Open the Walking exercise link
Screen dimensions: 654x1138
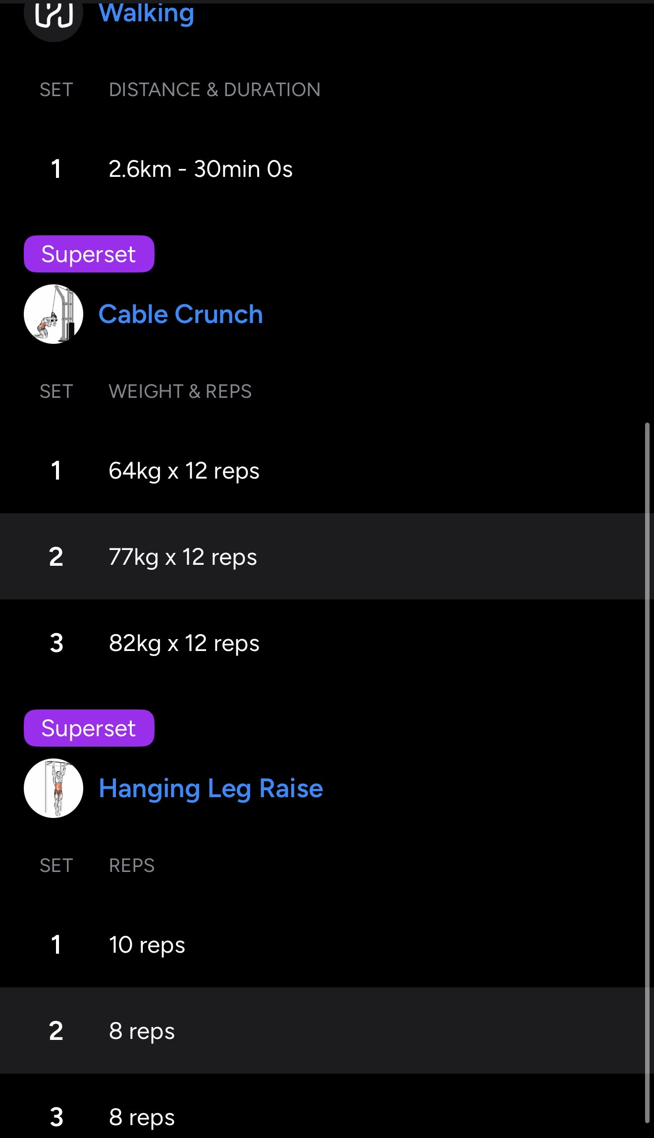147,13
